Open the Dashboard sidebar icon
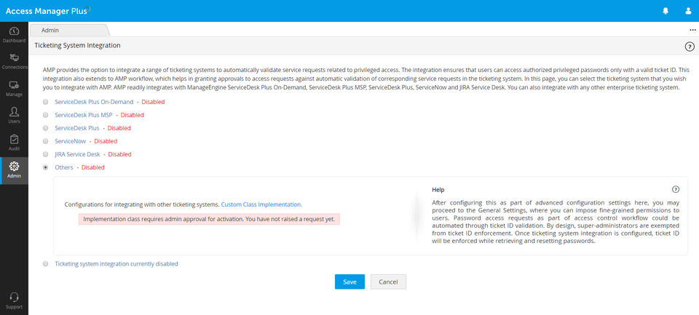The width and height of the screenshot is (699, 315). click(x=14, y=34)
